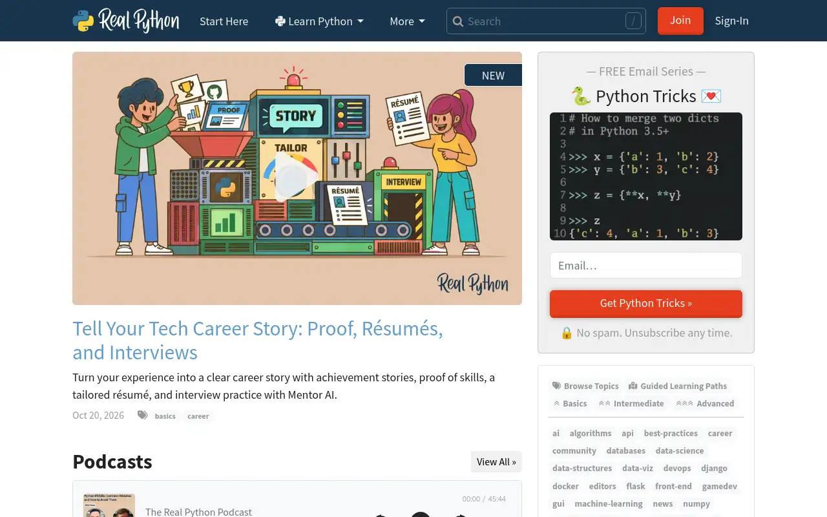Play the Tech Career Story video
The width and height of the screenshot is (827, 517).
pos(297,178)
